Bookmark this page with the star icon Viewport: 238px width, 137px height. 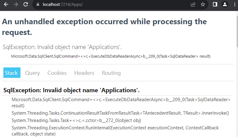click(203, 5)
